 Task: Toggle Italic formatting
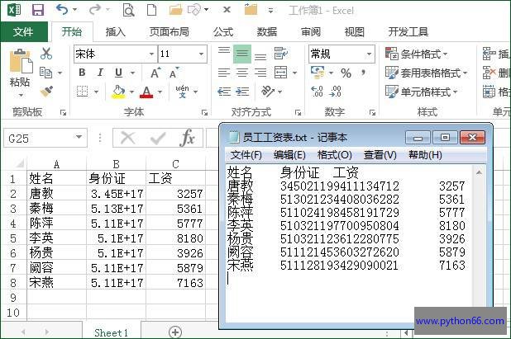[100, 73]
